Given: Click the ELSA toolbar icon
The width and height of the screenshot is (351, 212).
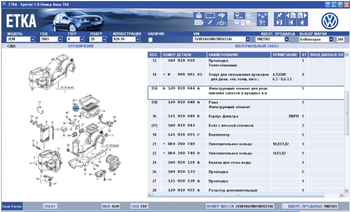Looking at the screenshot, I should [239, 15].
